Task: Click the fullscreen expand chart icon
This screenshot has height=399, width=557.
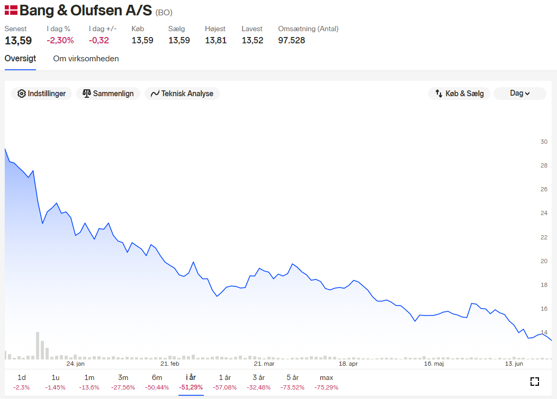Action: coord(535,382)
